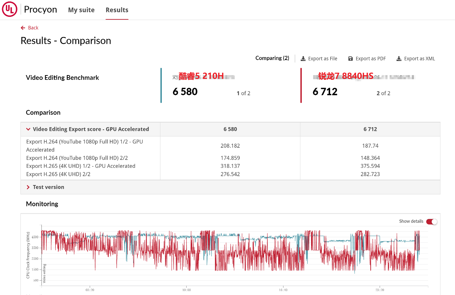Click the 6 712 overall score

point(325,92)
